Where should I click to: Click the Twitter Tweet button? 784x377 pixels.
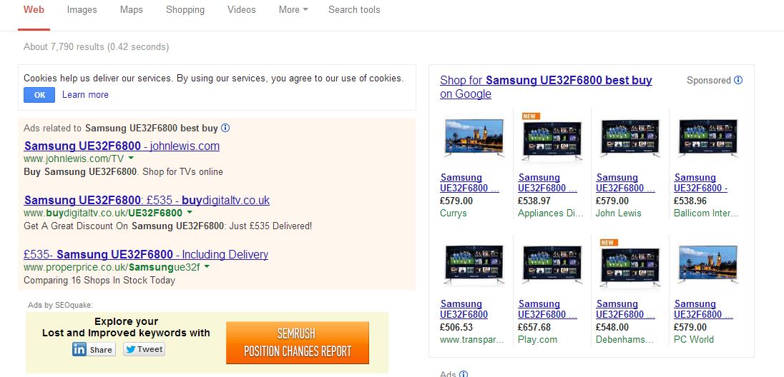[144, 349]
